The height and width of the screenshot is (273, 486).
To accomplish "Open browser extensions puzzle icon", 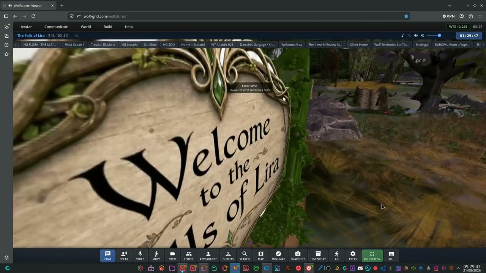I will [x=471, y=16].
